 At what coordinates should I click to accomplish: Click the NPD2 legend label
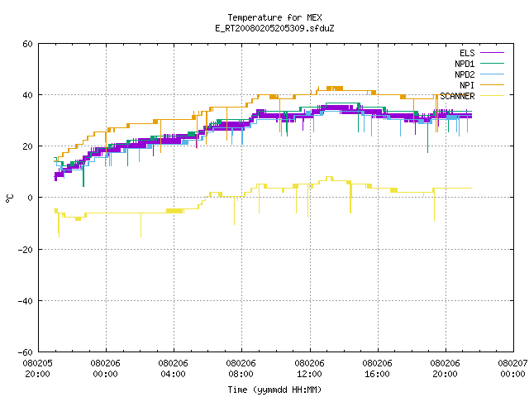pyautogui.click(x=465, y=74)
